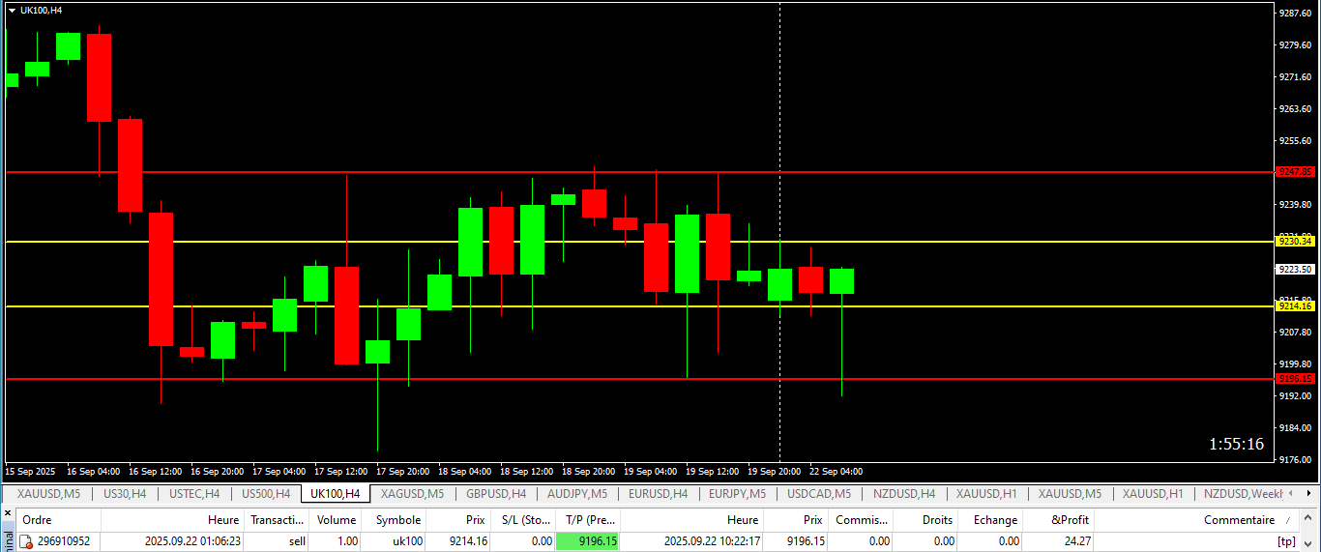Click the S/L column header

point(522,520)
